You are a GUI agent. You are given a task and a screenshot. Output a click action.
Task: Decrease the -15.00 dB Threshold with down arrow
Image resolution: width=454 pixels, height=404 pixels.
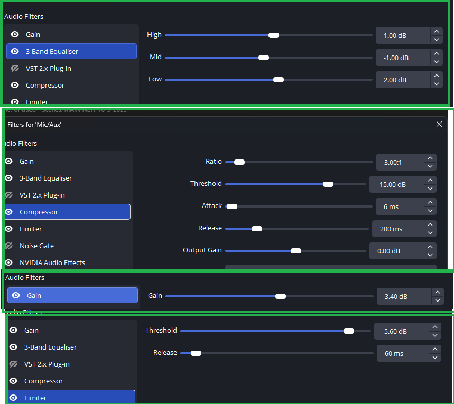(x=430, y=189)
